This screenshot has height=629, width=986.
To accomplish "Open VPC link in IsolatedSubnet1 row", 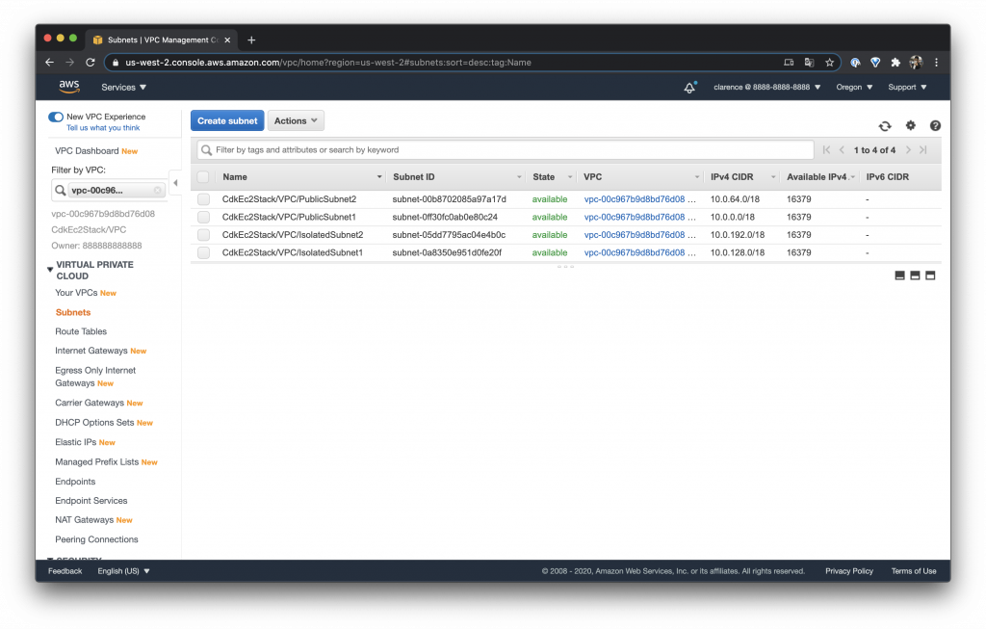I will point(634,252).
